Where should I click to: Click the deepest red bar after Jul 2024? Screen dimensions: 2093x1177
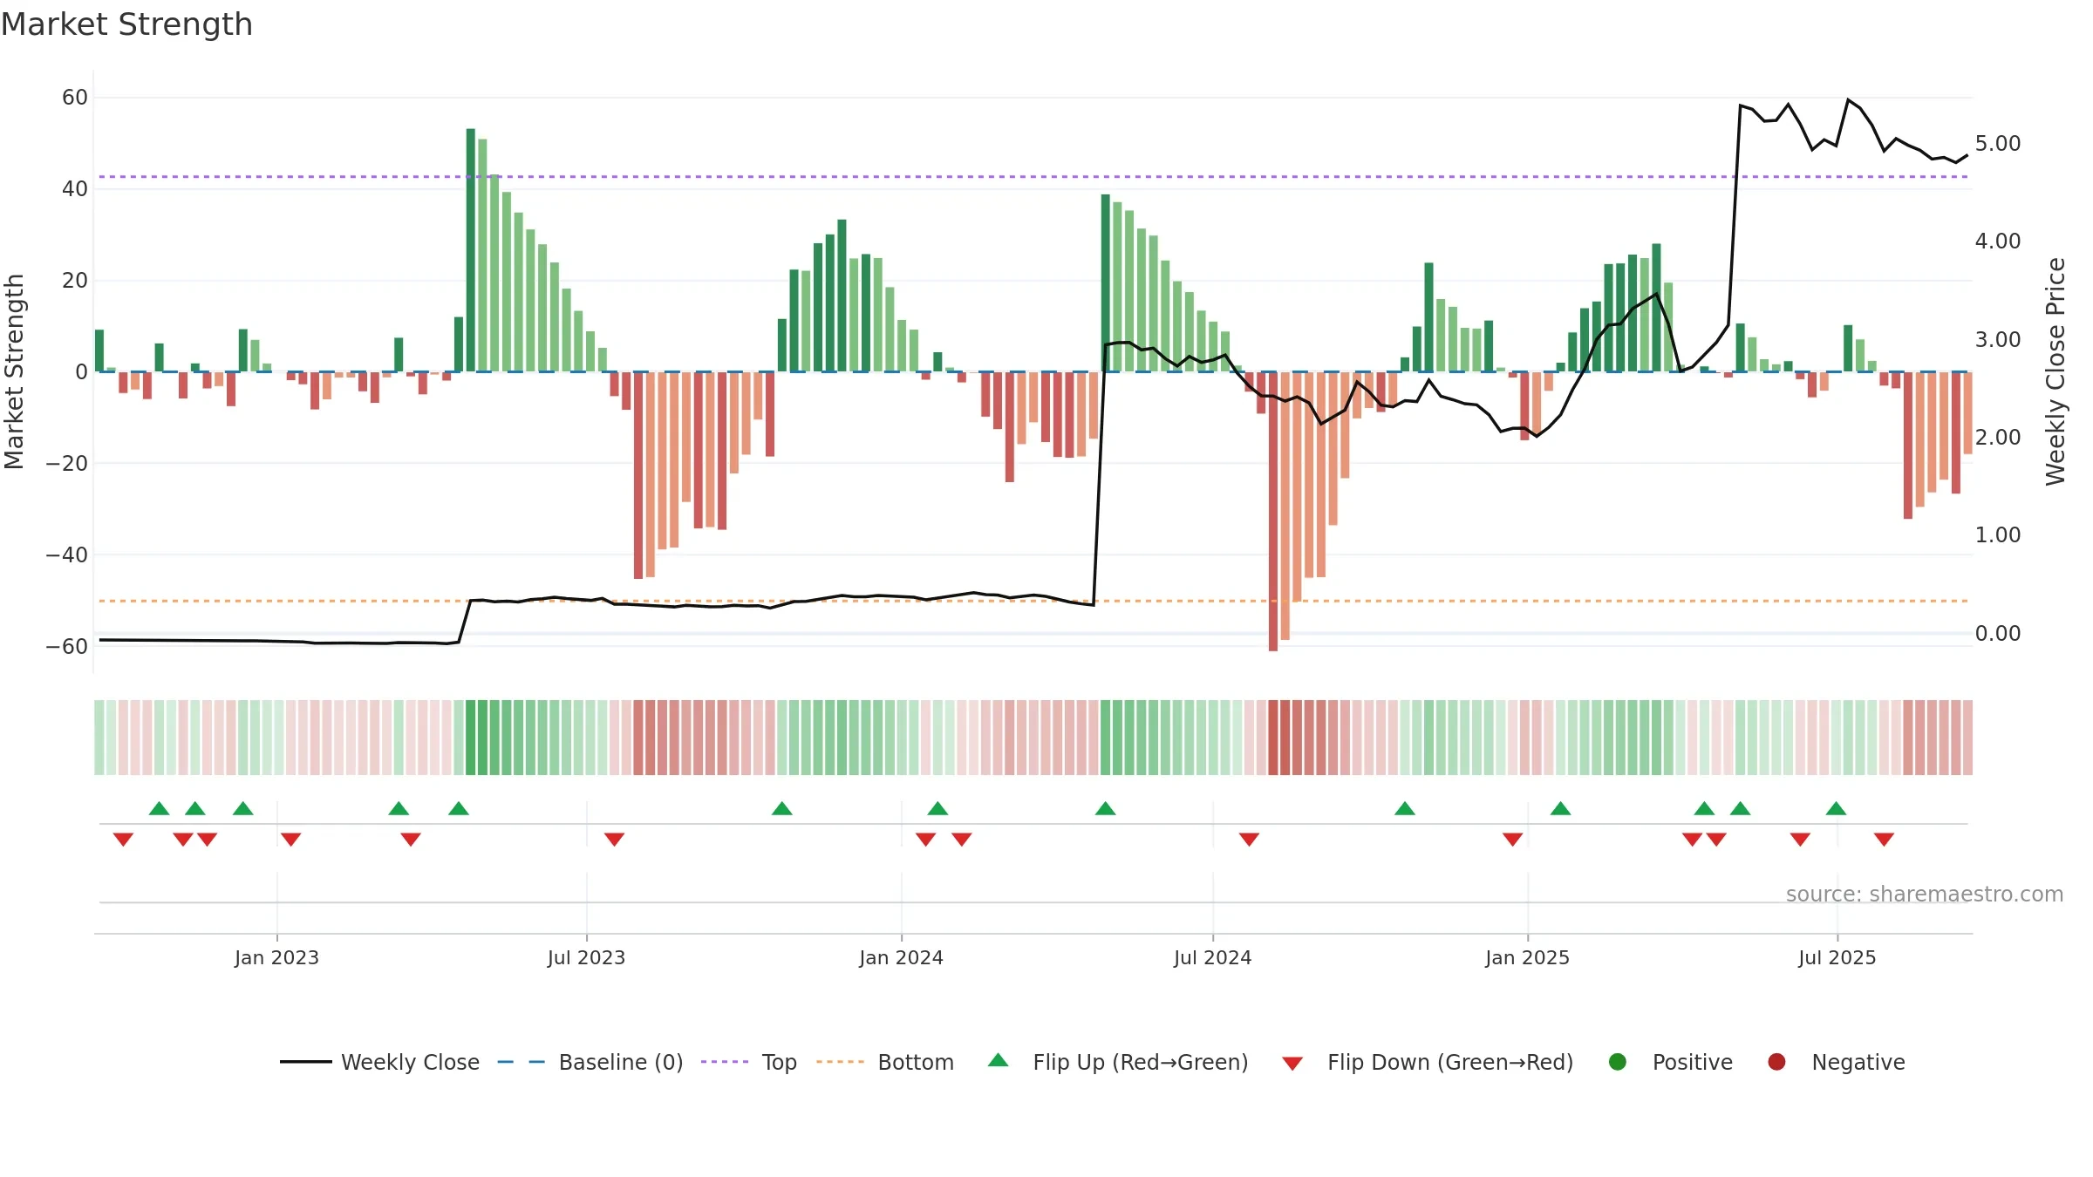click(1273, 512)
